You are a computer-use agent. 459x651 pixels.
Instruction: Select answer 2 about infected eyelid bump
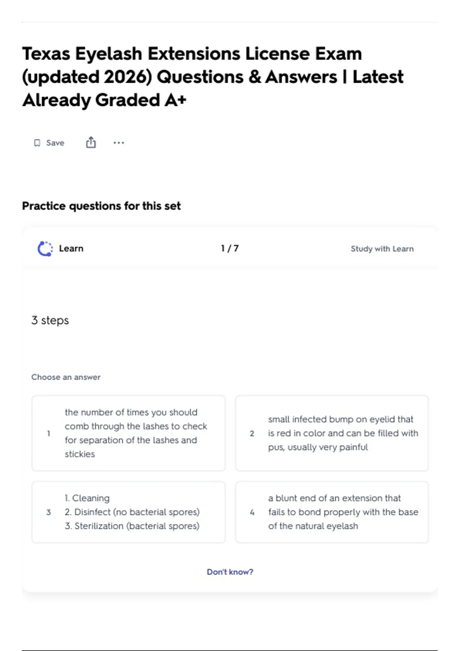(332, 433)
